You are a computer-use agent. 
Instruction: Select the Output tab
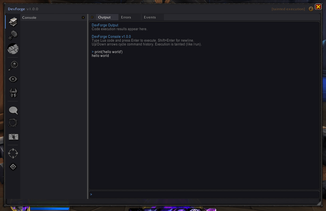click(104, 17)
